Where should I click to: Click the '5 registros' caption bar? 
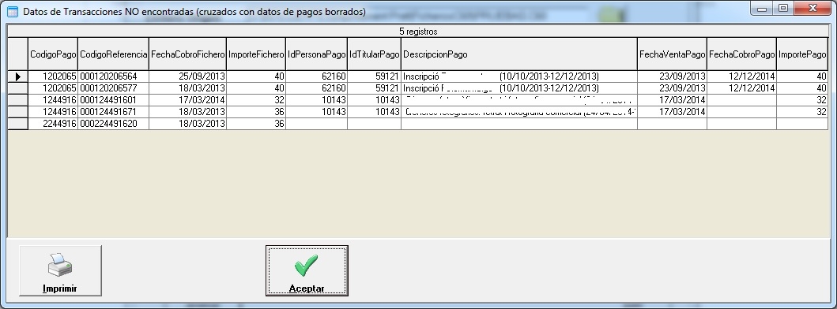coord(418,32)
